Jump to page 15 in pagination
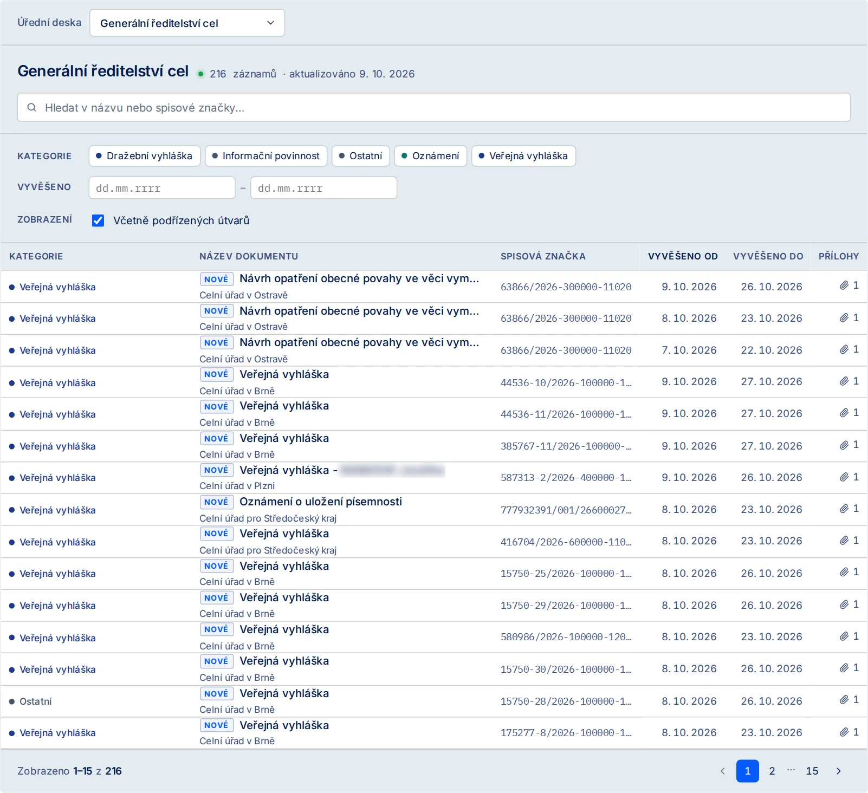Image resolution: width=868 pixels, height=793 pixels. (812, 771)
